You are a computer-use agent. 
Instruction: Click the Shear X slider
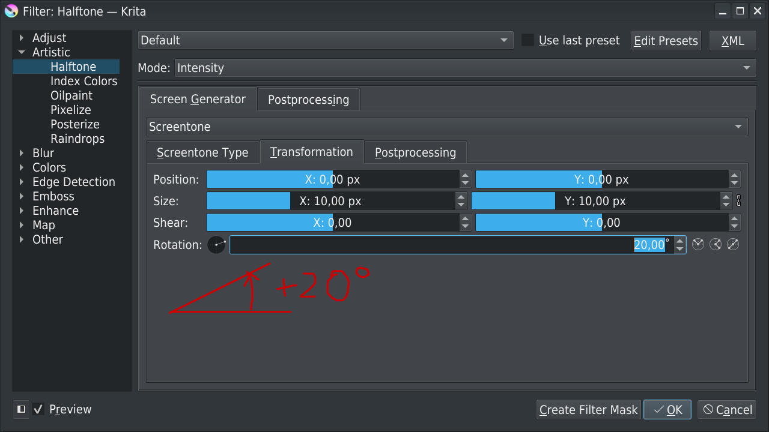point(333,223)
